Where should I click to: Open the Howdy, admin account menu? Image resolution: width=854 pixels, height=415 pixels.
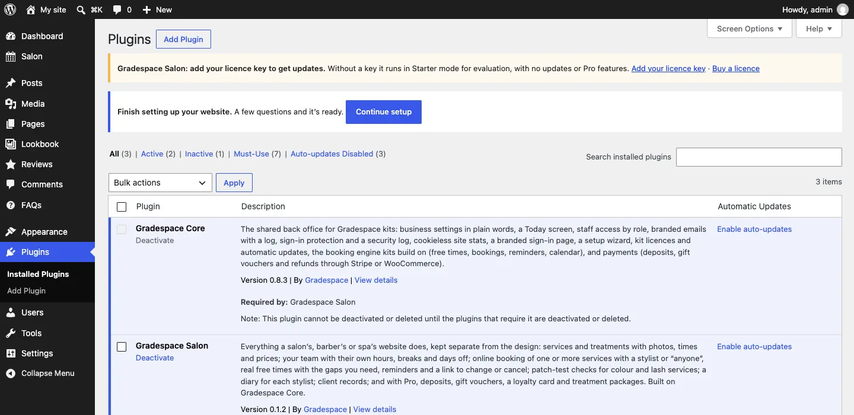click(815, 9)
